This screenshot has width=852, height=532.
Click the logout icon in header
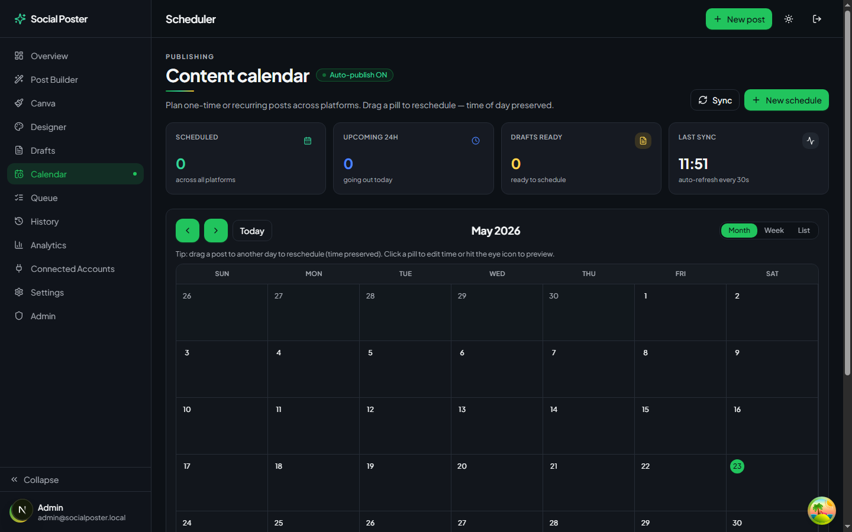pos(817,19)
